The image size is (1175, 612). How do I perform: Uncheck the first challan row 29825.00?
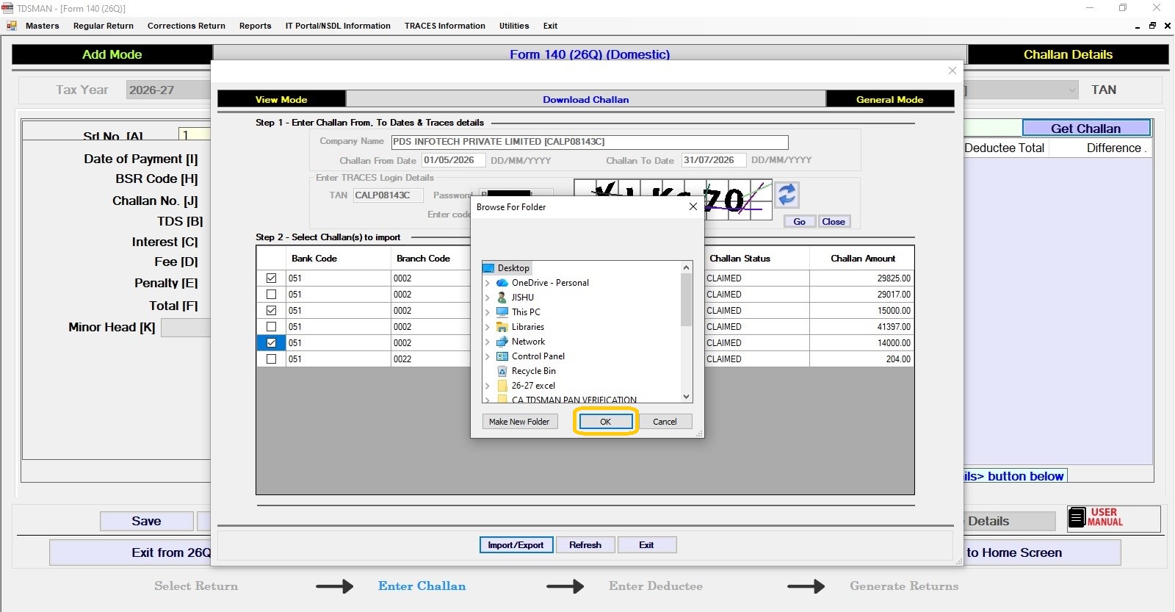pos(271,278)
